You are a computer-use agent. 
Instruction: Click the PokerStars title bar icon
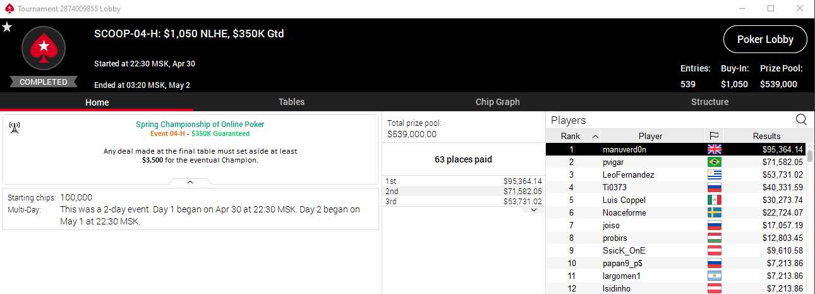[8, 9]
